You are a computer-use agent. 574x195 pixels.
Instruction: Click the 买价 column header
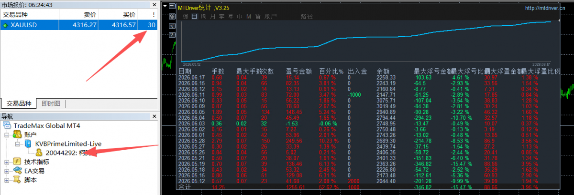(118, 14)
